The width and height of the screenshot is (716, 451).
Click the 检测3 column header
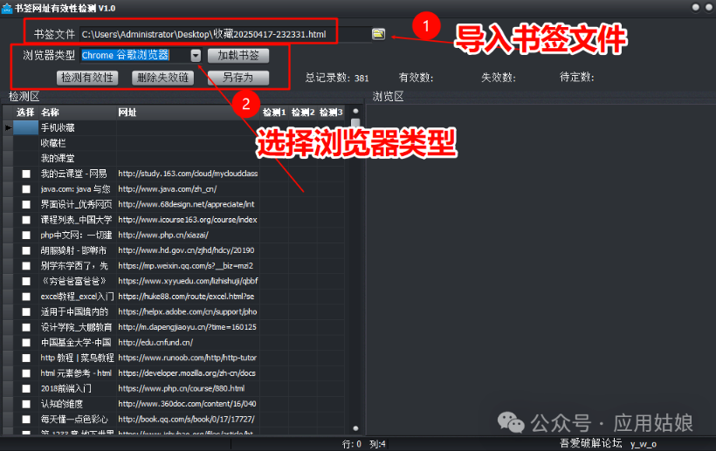tap(331, 113)
